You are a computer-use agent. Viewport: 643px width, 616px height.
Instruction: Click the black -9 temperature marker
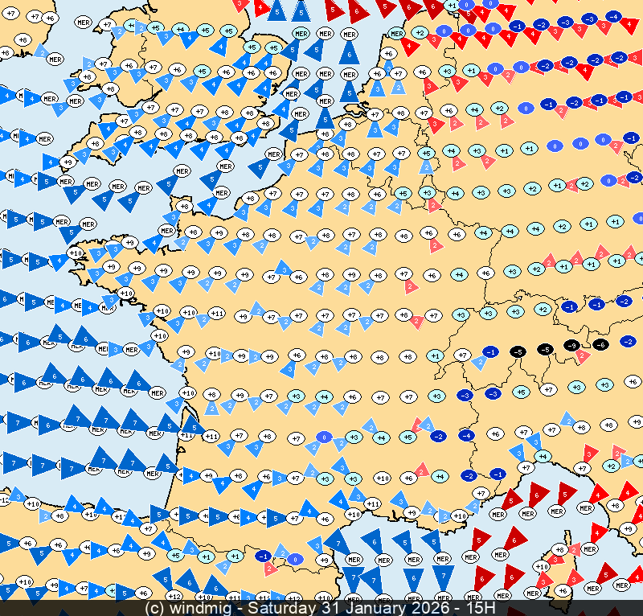click(572, 345)
